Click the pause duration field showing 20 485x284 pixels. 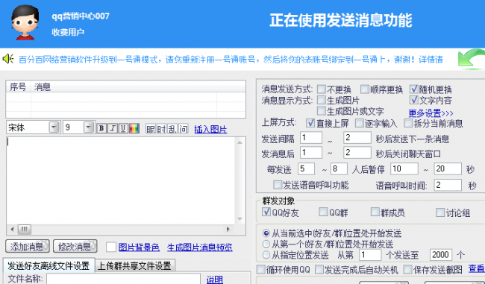[x=448, y=168]
